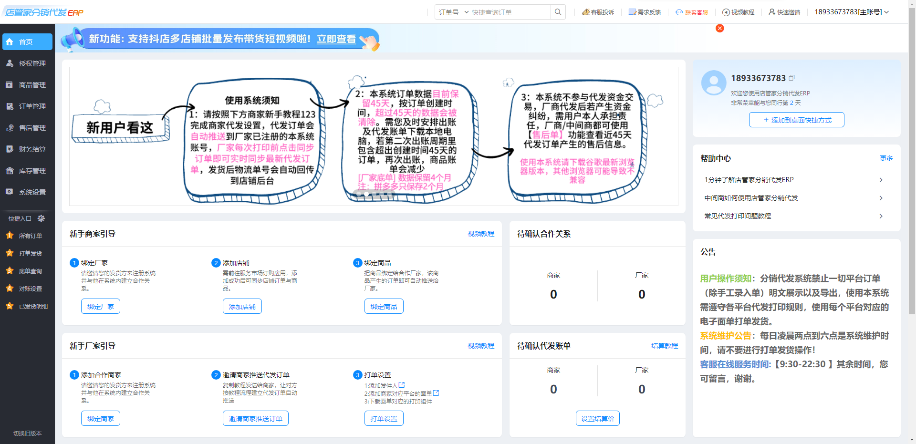Close the banner with red X icon
The image size is (916, 444).
click(x=720, y=28)
